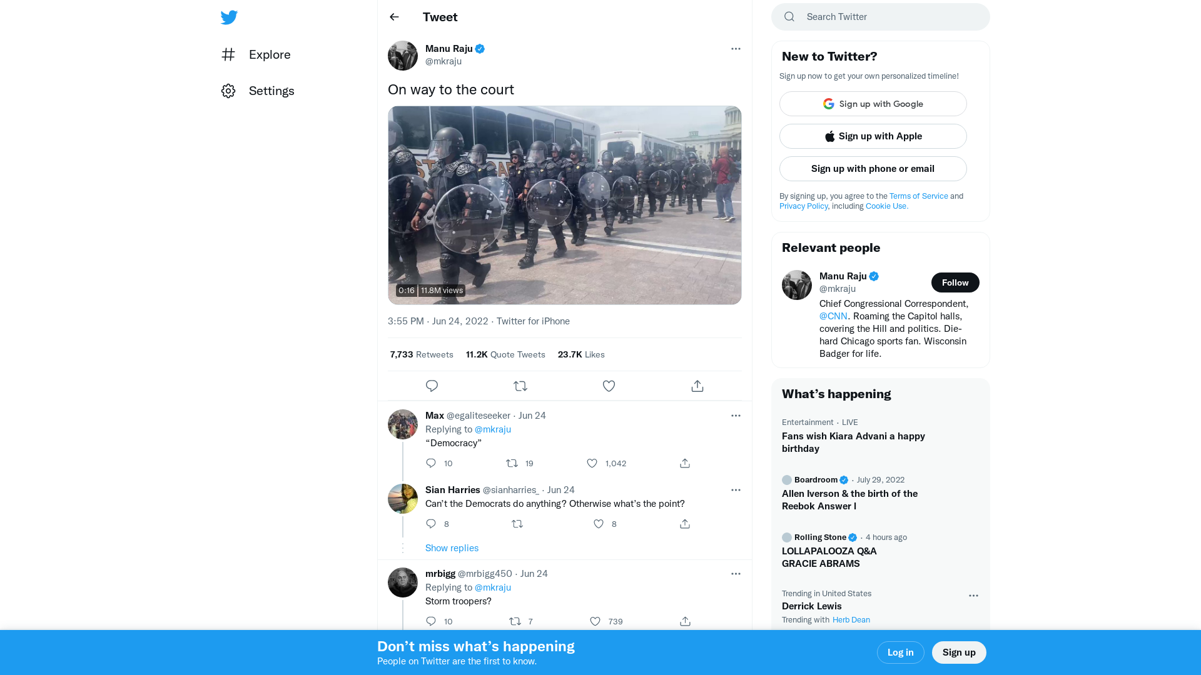
Task: Click Sign up with Google
Action: tap(873, 104)
